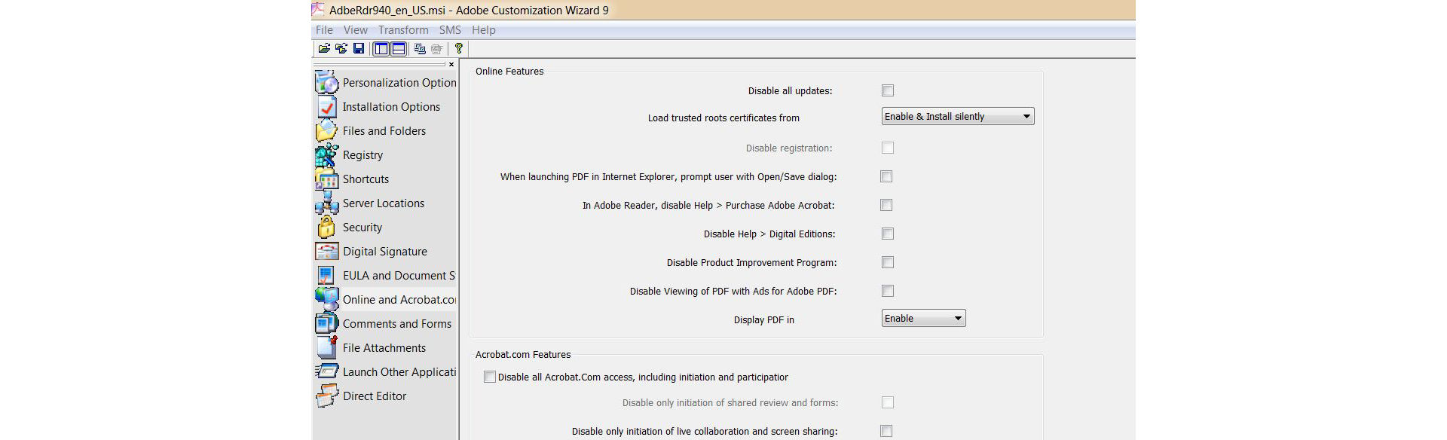The height and width of the screenshot is (440, 1447).
Task: Open the Launch Other Applications icon
Action: click(x=326, y=371)
